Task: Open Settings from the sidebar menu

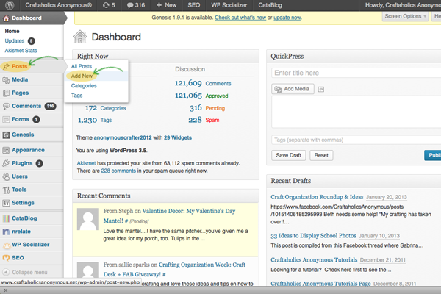Action: pos(22,203)
